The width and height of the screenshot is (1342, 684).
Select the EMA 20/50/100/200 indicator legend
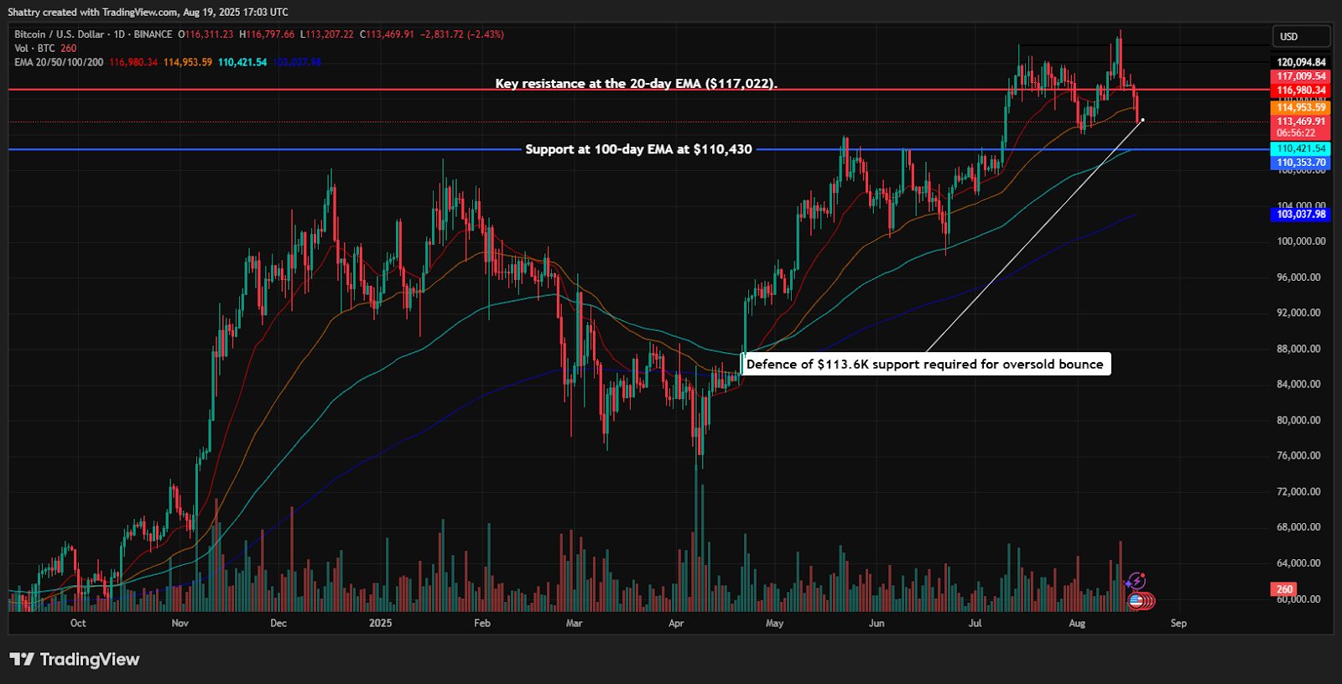59,63
